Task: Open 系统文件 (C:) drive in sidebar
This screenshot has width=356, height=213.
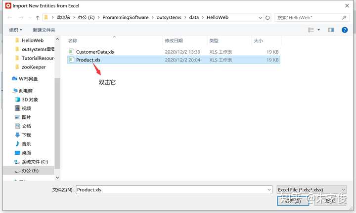Action: [32, 162]
